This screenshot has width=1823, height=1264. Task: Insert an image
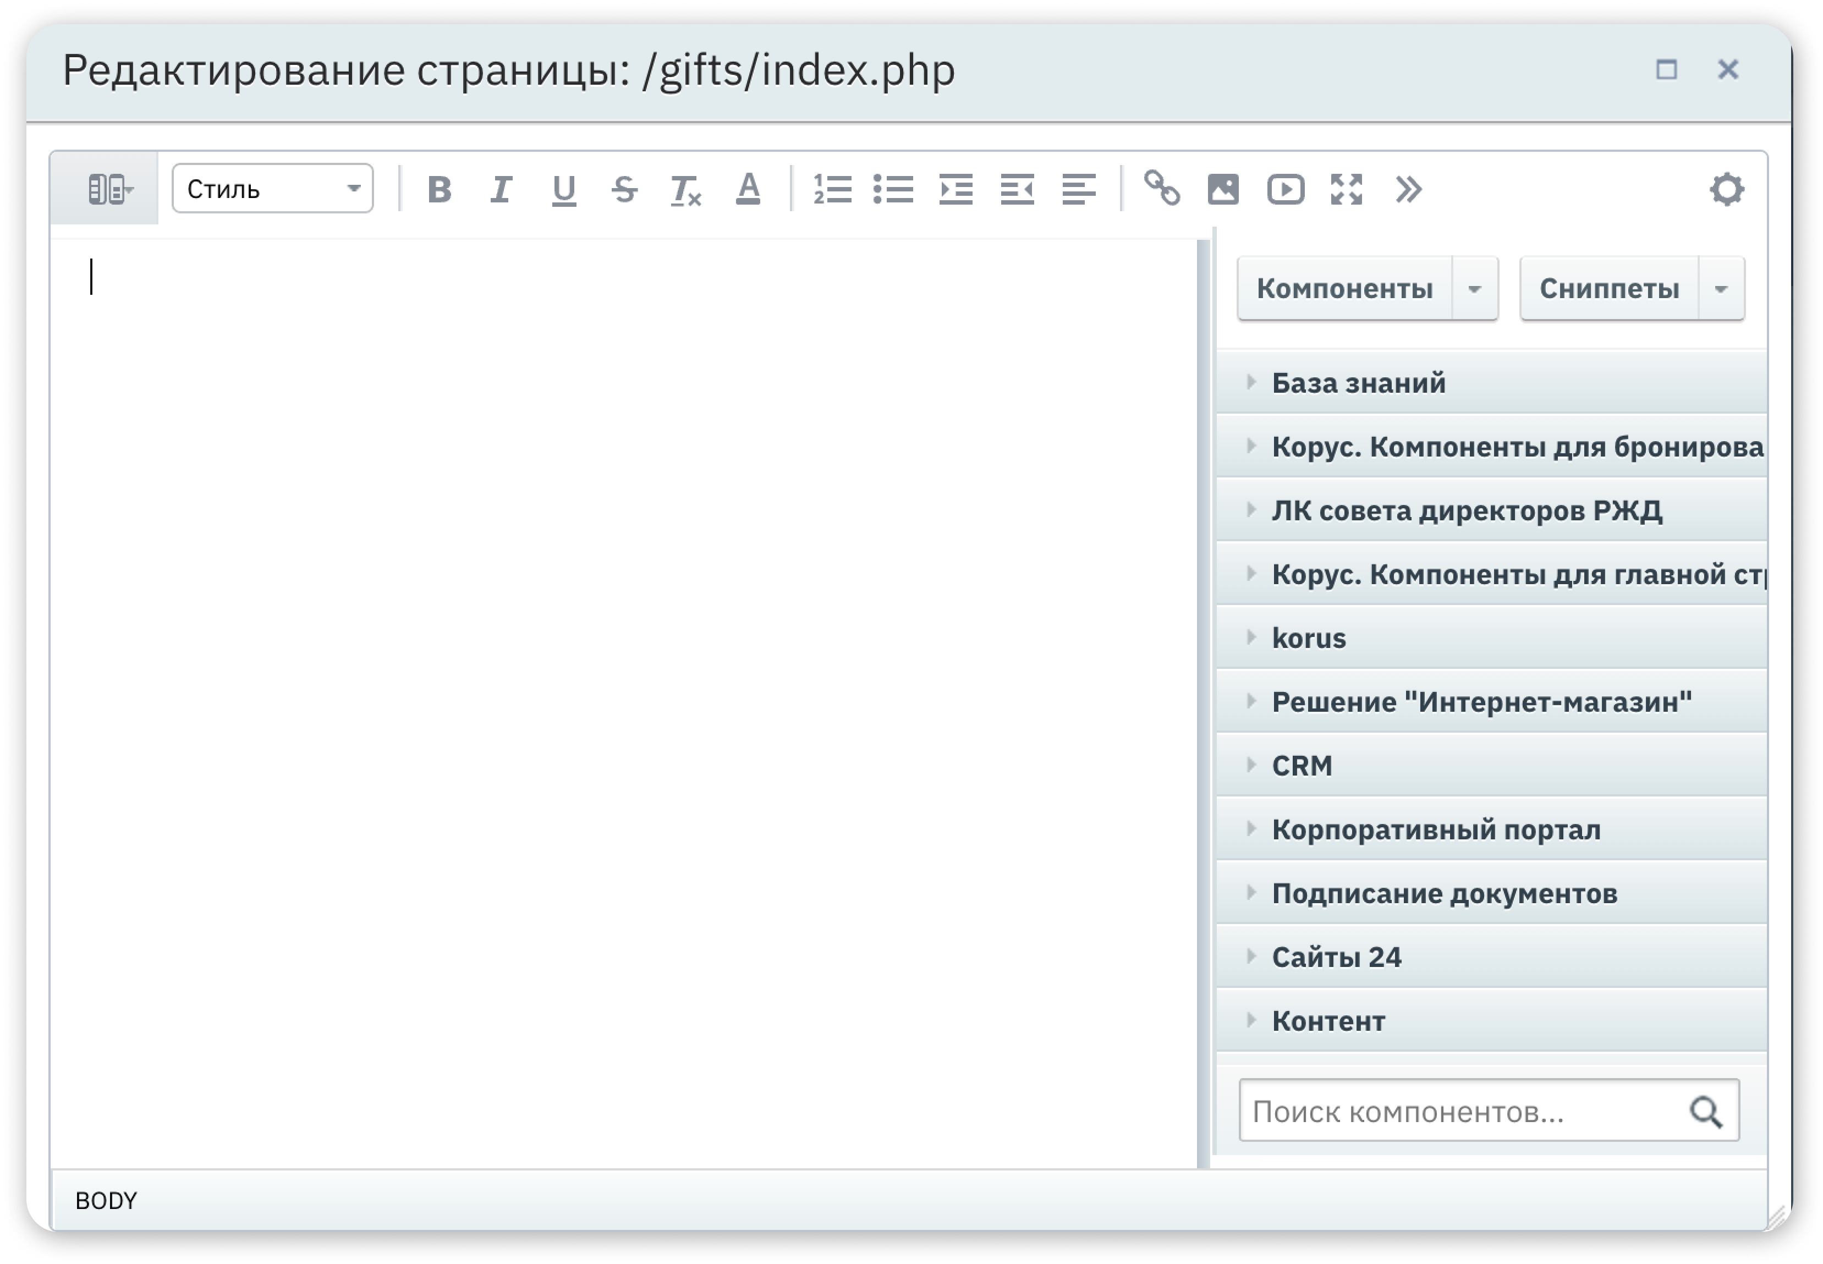(1223, 189)
